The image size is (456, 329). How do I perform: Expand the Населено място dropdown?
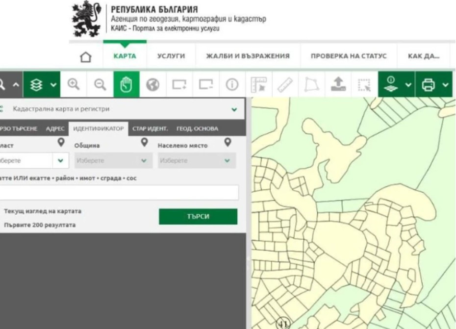197,160
